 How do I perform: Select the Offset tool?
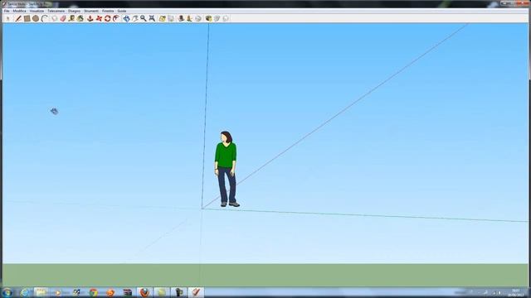(116, 18)
